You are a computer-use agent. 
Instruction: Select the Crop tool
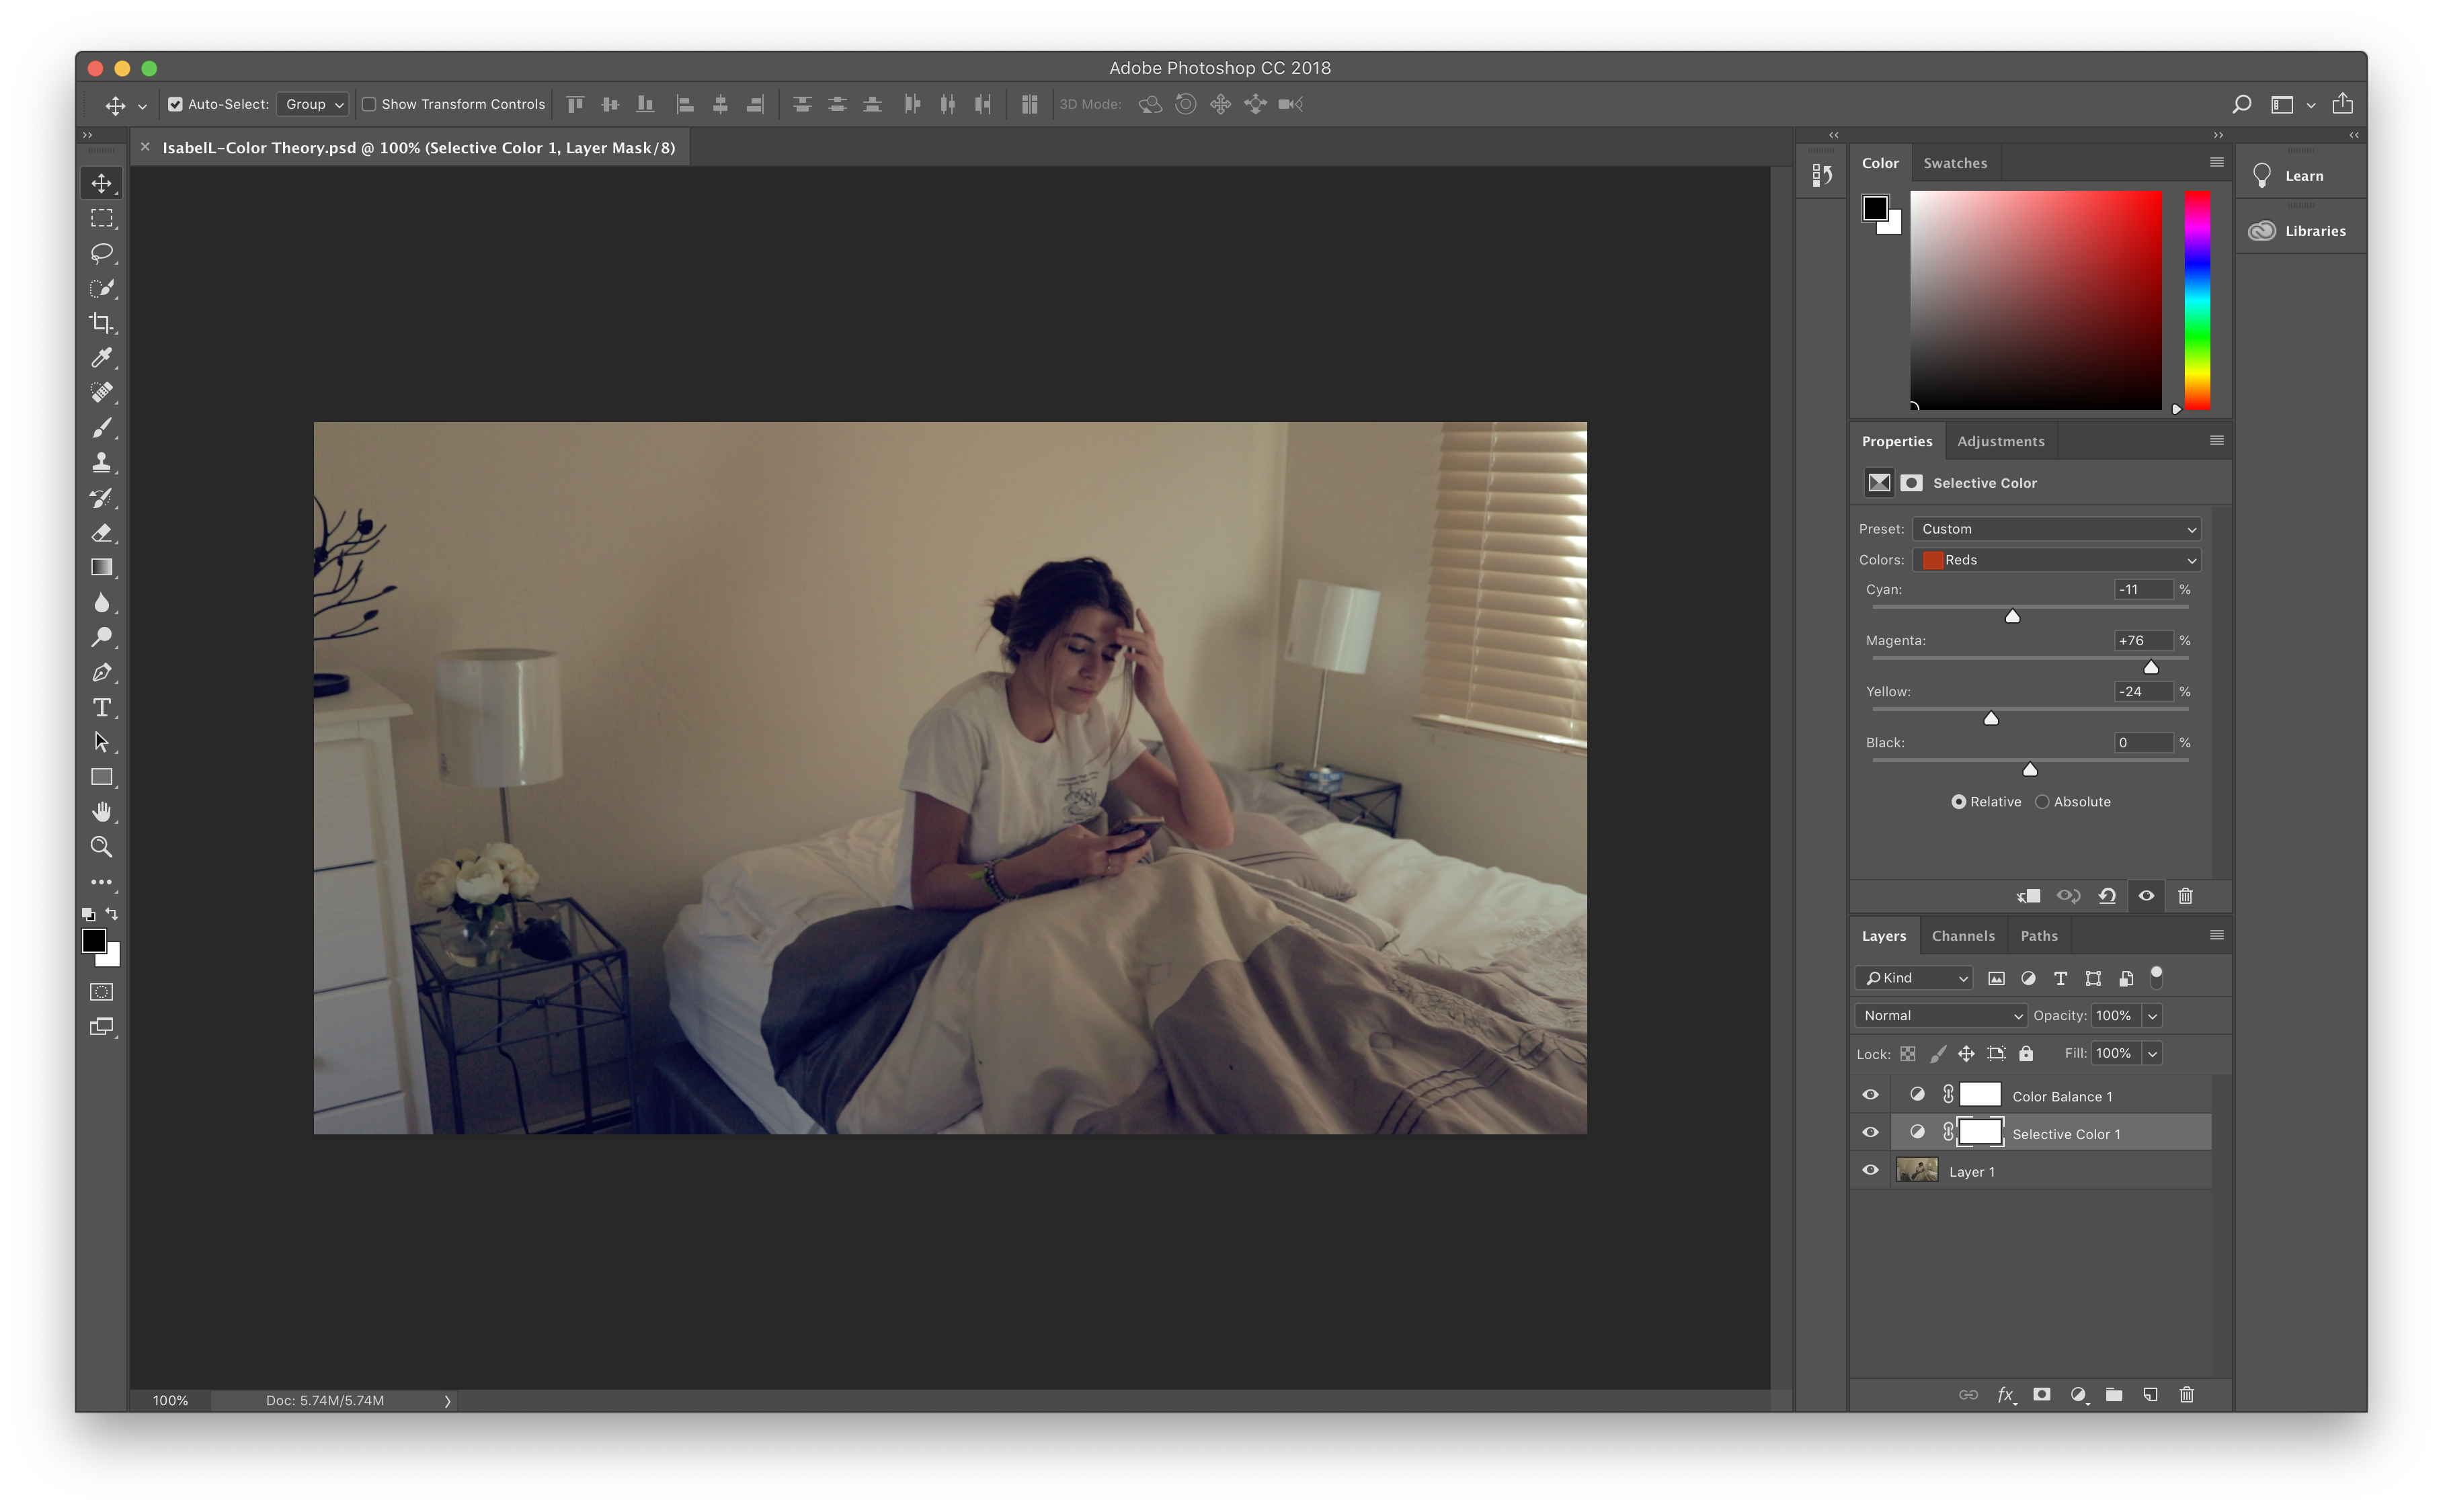point(101,323)
